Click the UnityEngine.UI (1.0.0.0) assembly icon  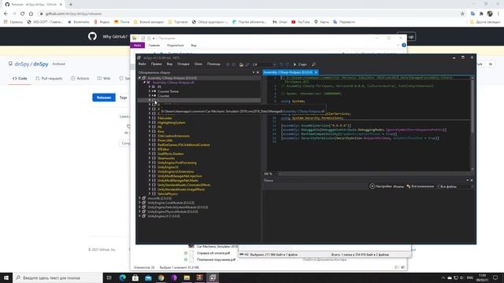click(x=144, y=216)
